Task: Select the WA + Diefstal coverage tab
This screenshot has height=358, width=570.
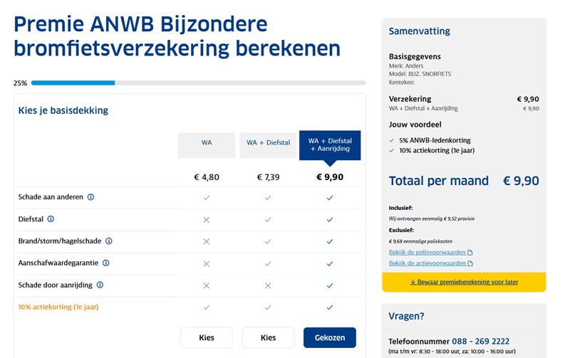Action: tap(269, 145)
